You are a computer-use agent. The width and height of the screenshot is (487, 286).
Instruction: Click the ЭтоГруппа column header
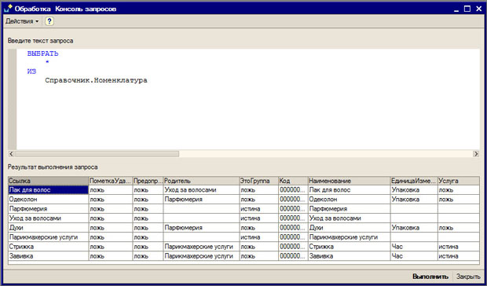coord(259,181)
